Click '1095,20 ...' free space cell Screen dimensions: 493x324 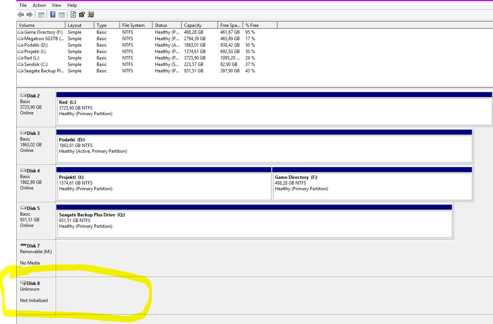tap(230, 58)
